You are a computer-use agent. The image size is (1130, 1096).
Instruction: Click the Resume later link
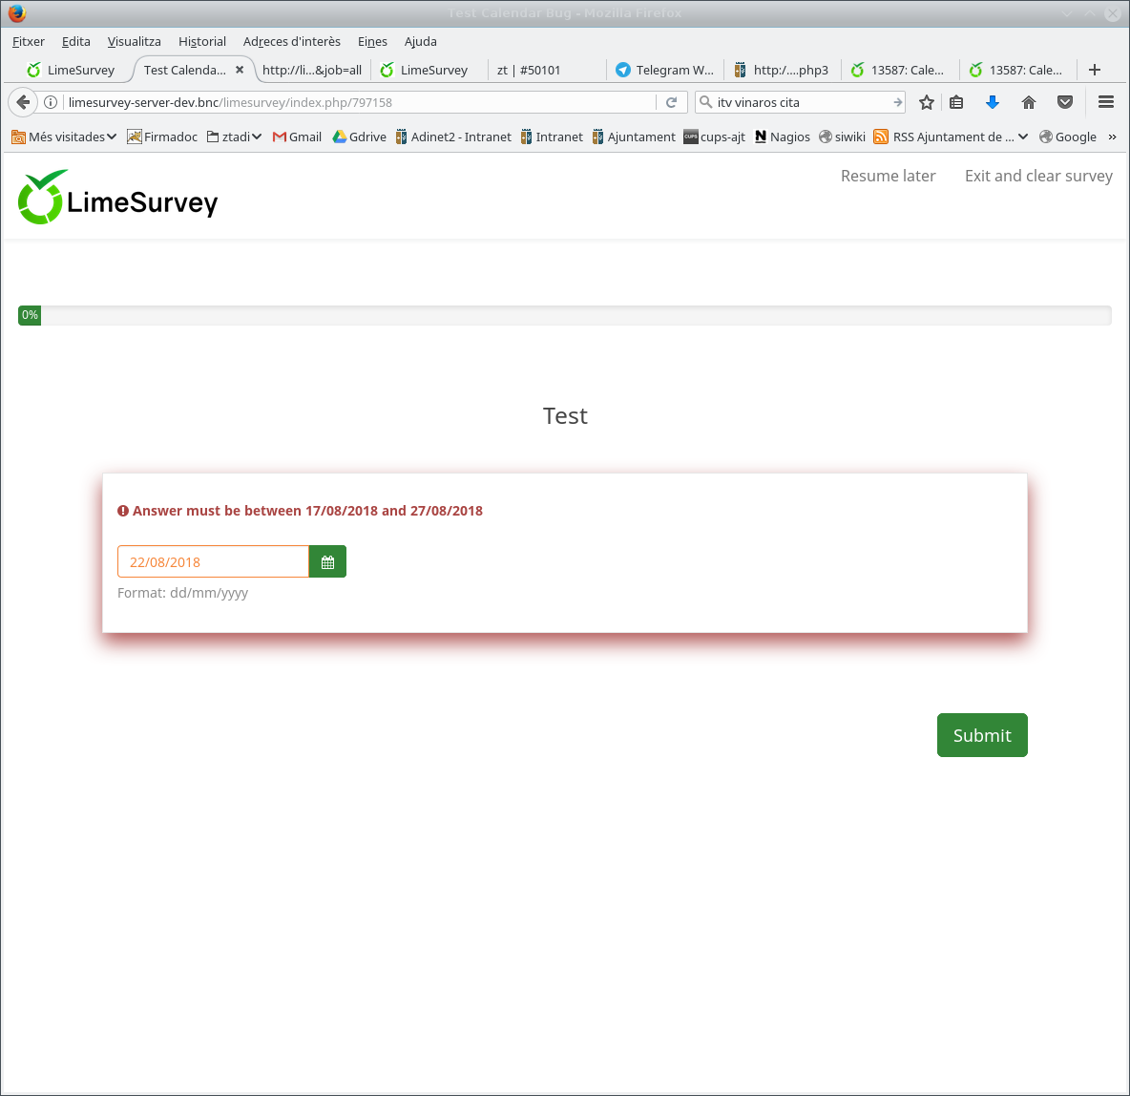coord(888,176)
